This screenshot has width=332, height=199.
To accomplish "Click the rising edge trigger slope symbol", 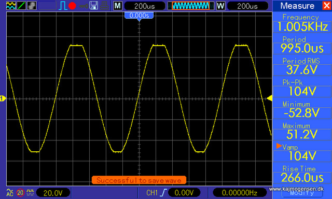I will pos(163,193).
